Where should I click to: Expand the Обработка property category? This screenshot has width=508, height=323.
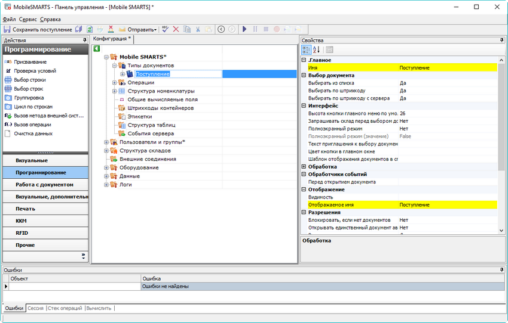pyautogui.click(x=304, y=167)
